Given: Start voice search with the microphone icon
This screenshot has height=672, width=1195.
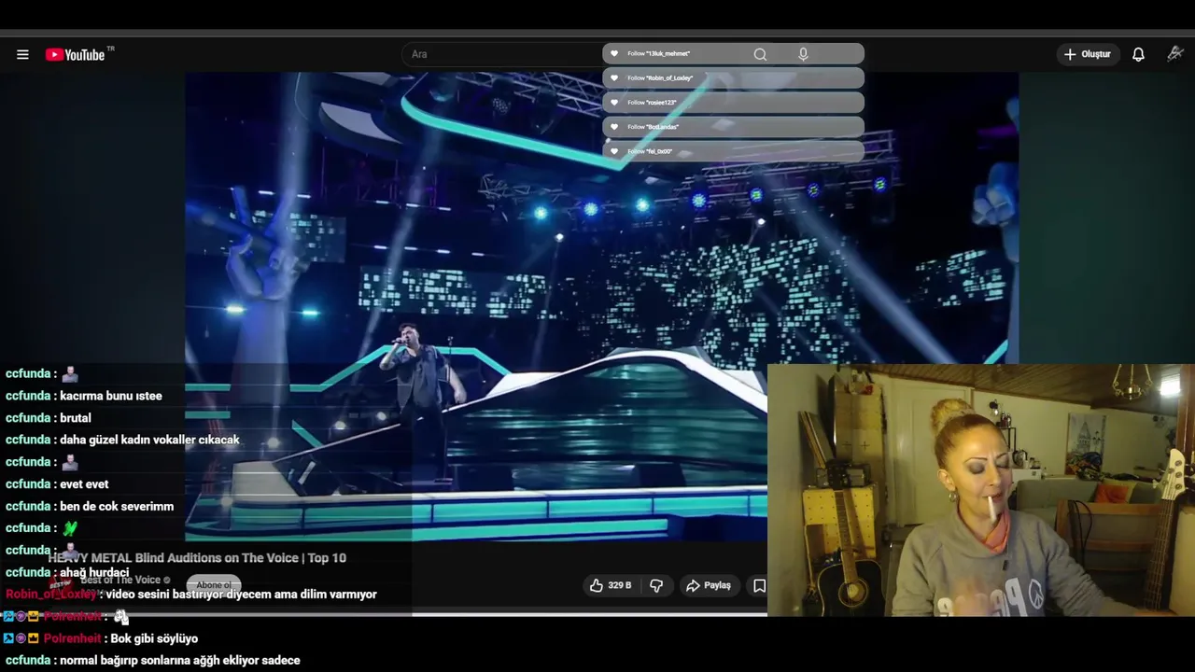Looking at the screenshot, I should point(803,54).
